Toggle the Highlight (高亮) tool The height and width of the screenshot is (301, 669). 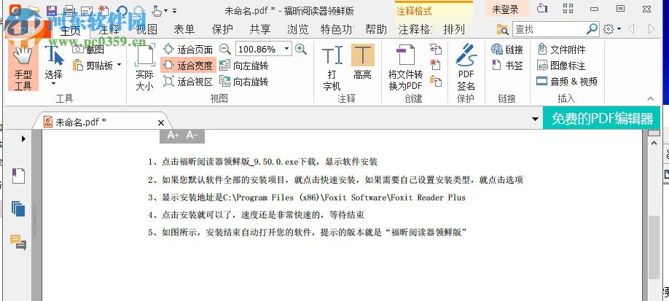[362, 63]
